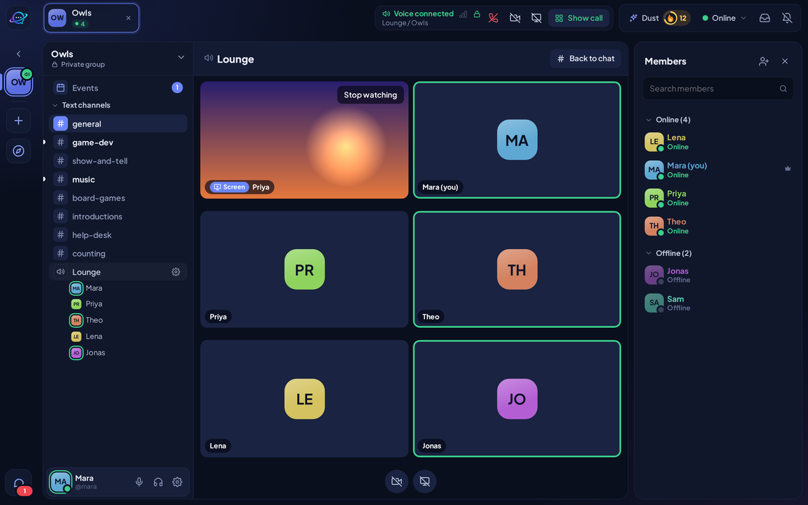Toggle screen share button below the video grid

tap(425, 481)
